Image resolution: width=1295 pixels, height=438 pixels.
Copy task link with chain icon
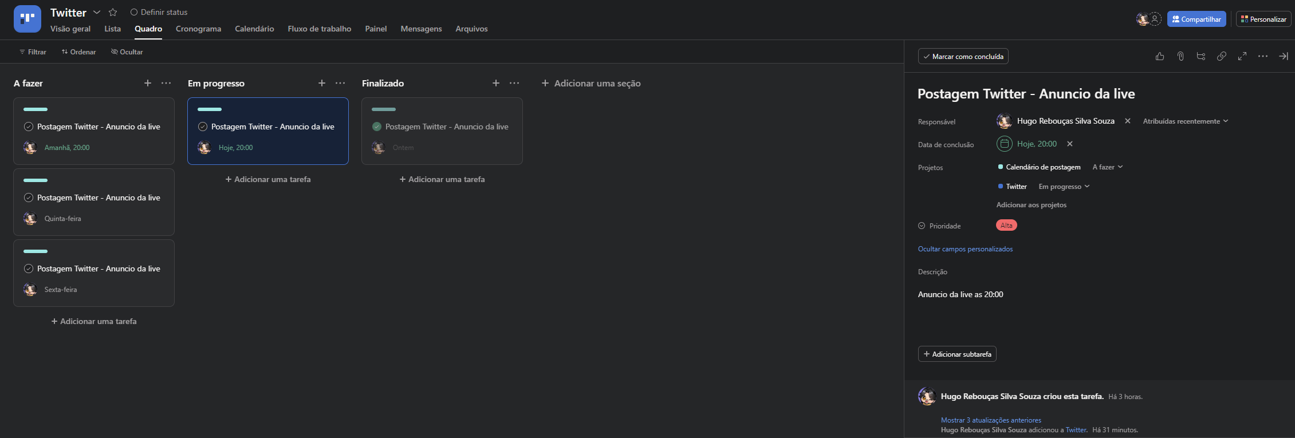click(1222, 56)
